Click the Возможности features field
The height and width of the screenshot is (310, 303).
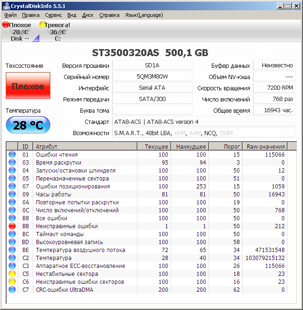coord(204,133)
